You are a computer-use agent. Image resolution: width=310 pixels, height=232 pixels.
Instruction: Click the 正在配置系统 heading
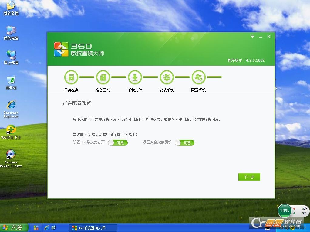point(77,103)
